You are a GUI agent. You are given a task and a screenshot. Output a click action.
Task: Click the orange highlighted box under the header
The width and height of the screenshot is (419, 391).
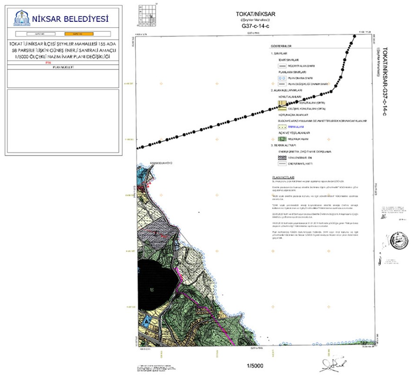pos(75,33)
